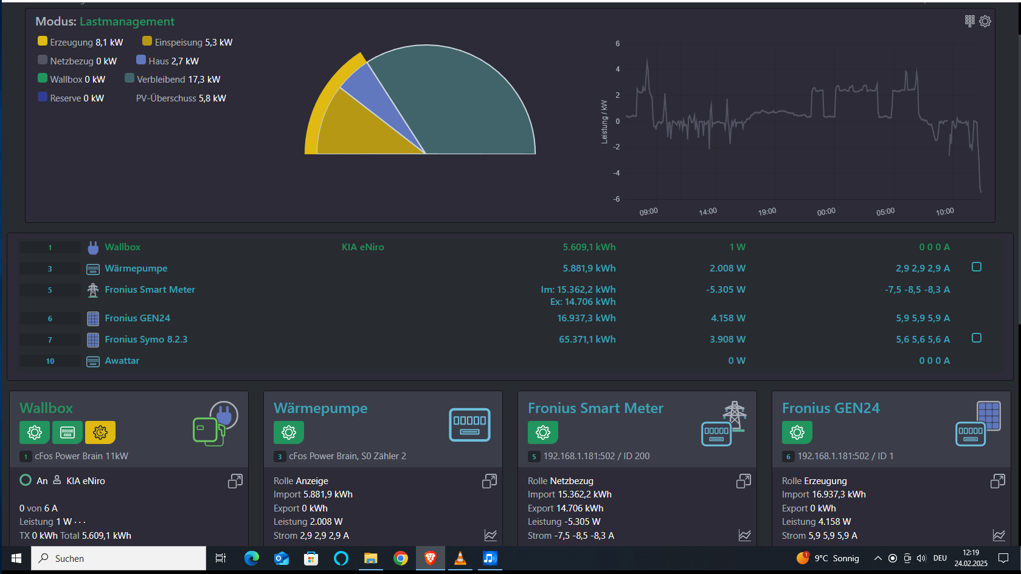Click the Wallbox plug icon in list

pyautogui.click(x=93, y=247)
